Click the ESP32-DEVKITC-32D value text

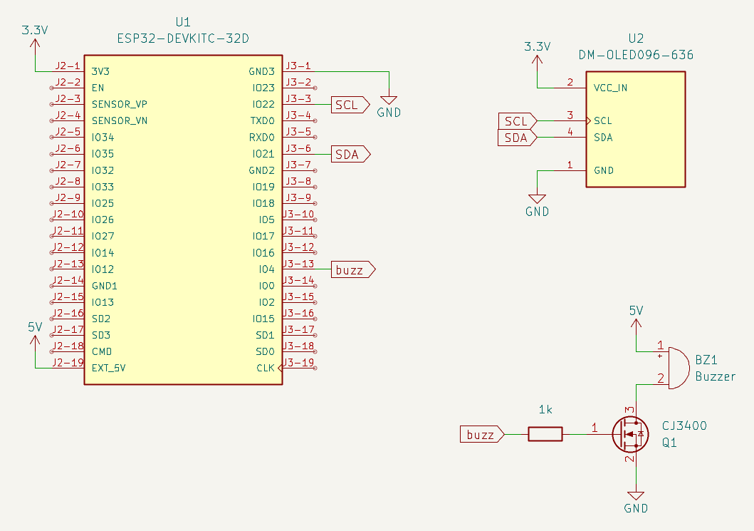pyautogui.click(x=183, y=38)
